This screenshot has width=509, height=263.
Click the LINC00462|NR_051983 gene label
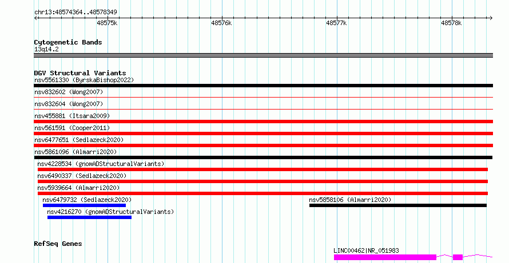366,250
